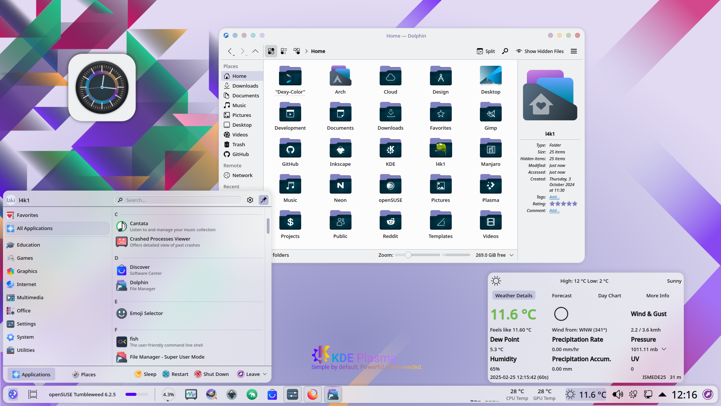Open the openSUSE folder

pyautogui.click(x=390, y=185)
